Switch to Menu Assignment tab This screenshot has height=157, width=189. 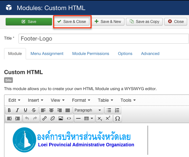tap(47, 54)
